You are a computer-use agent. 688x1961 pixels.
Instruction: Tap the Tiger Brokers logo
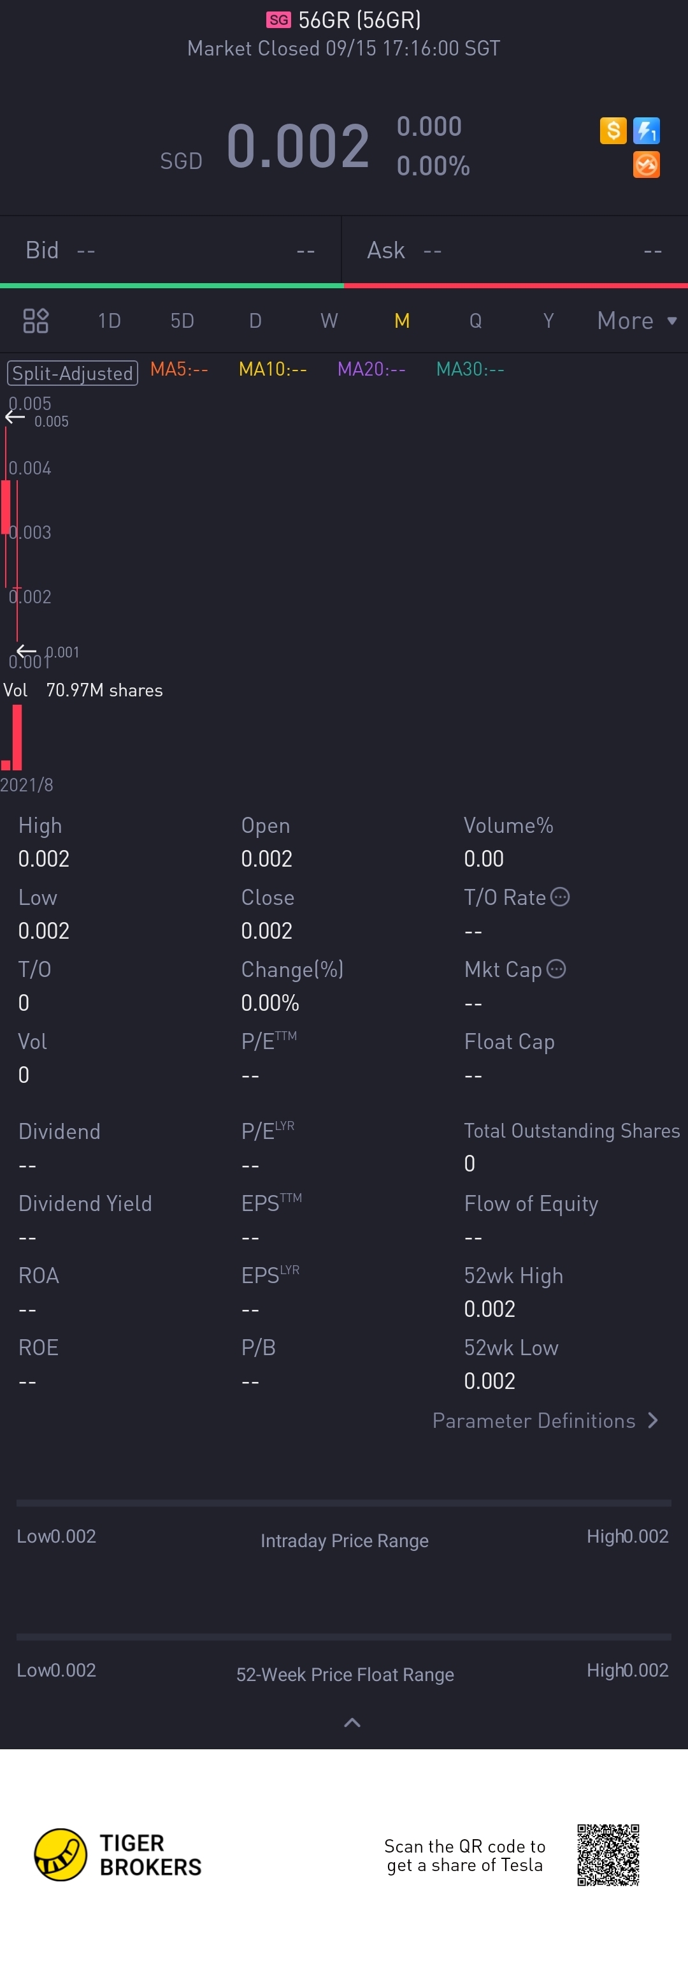(x=118, y=1855)
